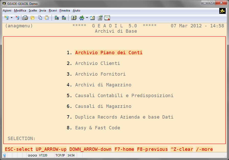Click the yellow open folder icon

(33, 18)
